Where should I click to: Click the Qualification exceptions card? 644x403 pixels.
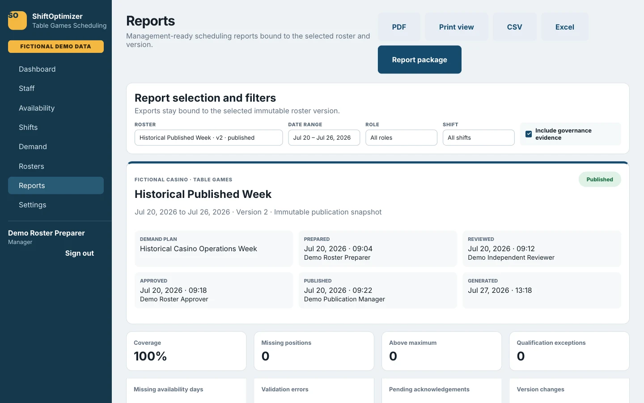point(569,351)
